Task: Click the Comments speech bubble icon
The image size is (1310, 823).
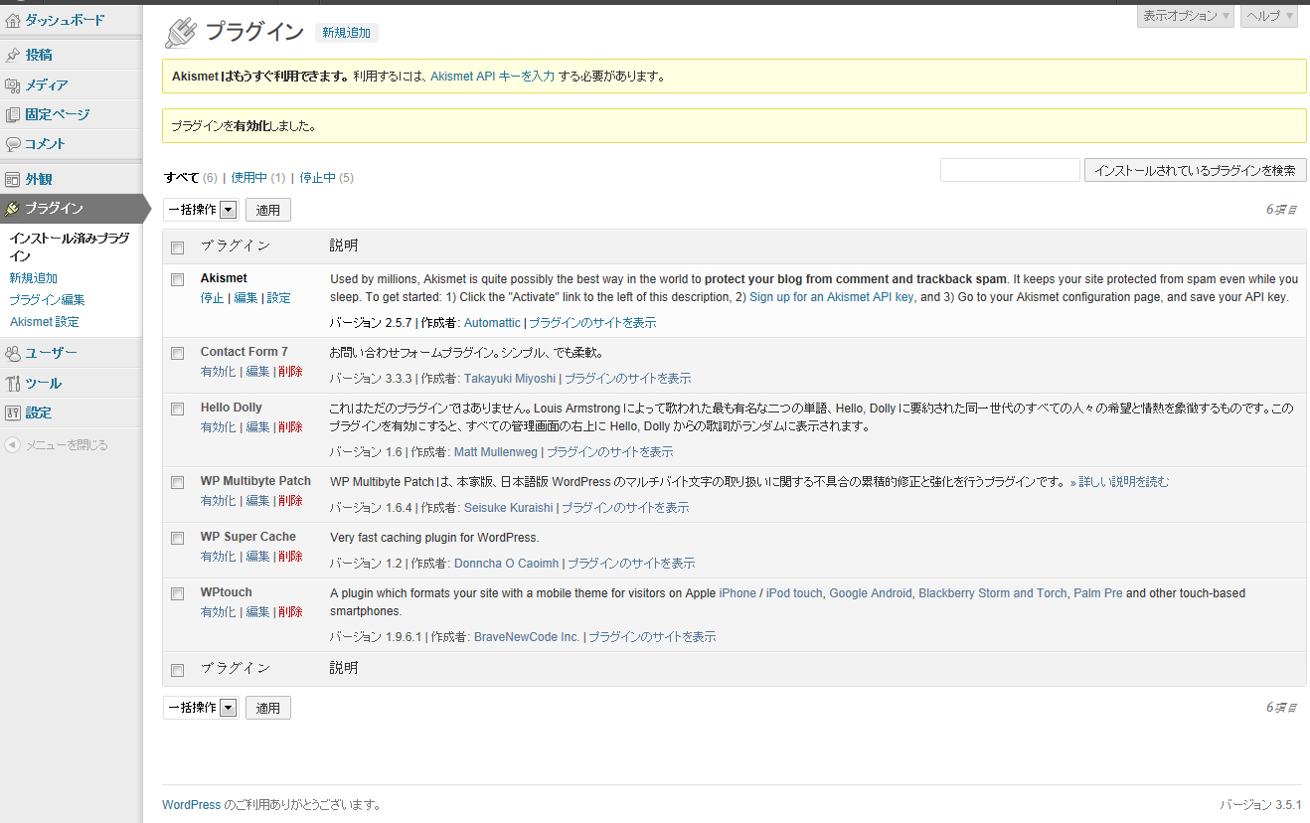Action: (x=13, y=144)
